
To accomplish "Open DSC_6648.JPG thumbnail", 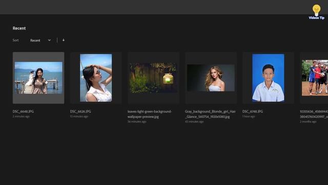I will 38,78.
